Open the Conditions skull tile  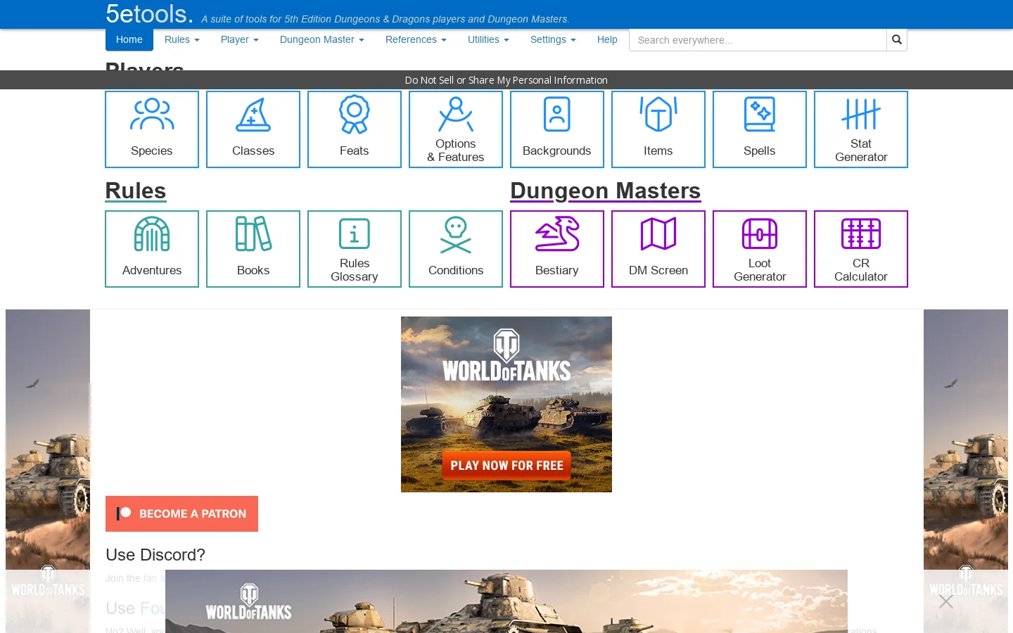[456, 249]
